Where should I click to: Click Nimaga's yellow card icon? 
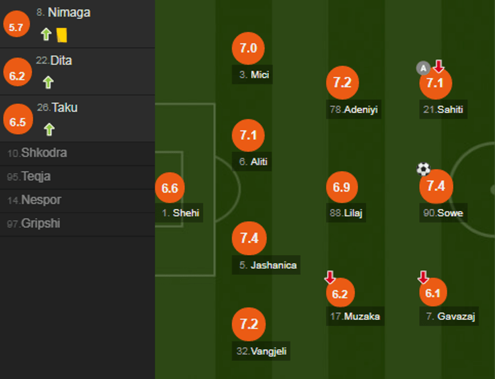(x=62, y=34)
